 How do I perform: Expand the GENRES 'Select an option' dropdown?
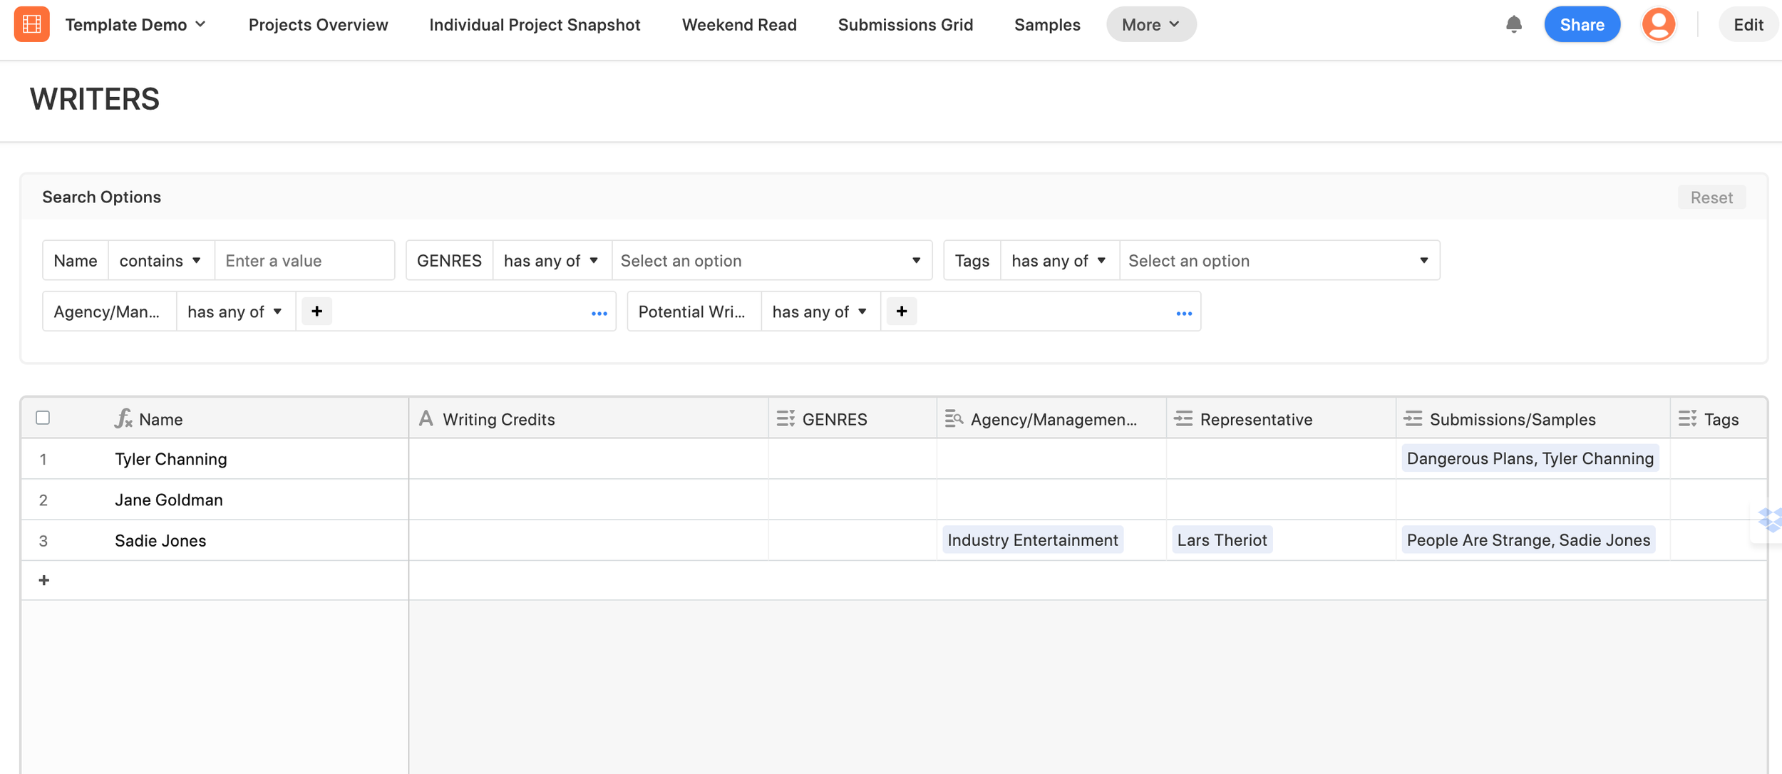pos(771,261)
